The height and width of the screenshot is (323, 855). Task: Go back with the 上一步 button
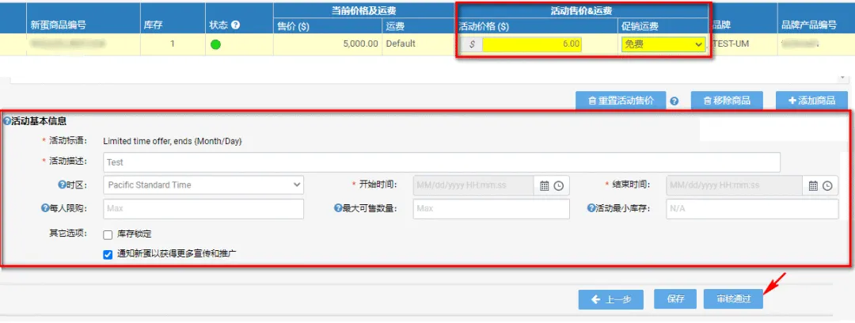[x=610, y=299]
